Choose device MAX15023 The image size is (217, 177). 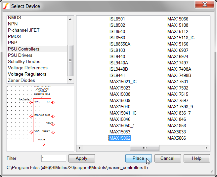120,88
